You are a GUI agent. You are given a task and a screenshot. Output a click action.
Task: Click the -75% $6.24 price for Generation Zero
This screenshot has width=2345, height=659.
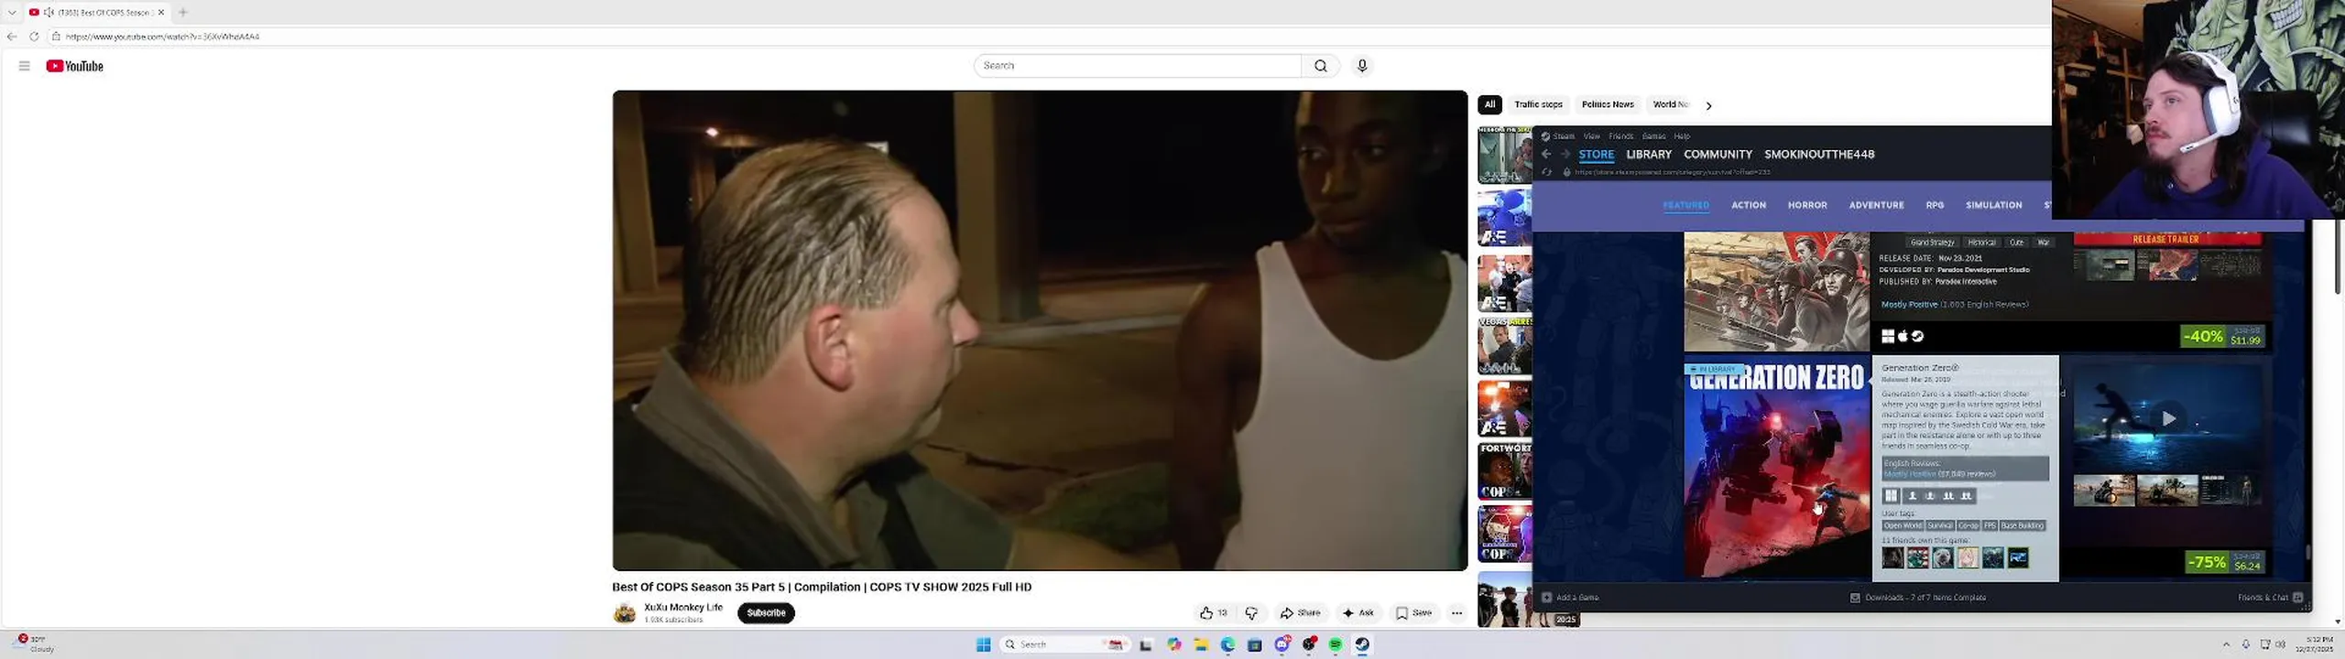pyautogui.click(x=2224, y=561)
